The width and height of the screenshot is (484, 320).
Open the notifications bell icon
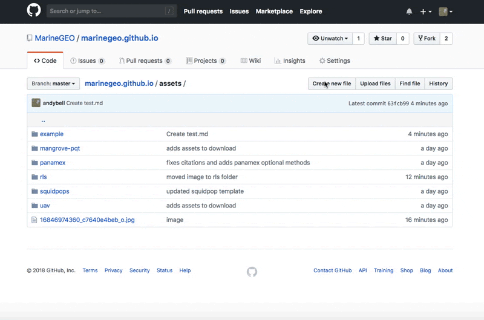(409, 11)
